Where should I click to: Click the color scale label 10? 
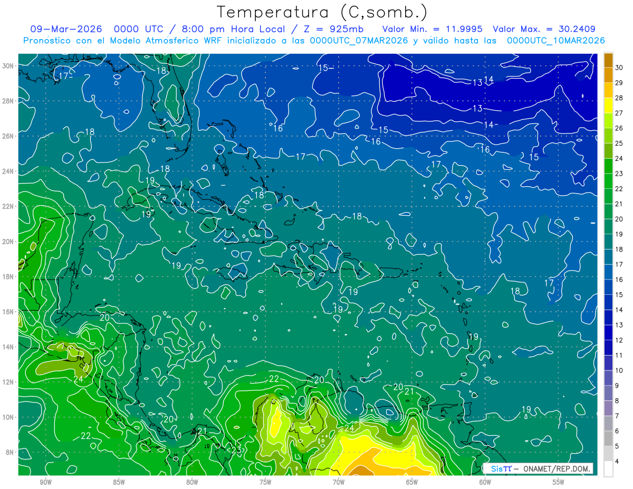pos(619,370)
